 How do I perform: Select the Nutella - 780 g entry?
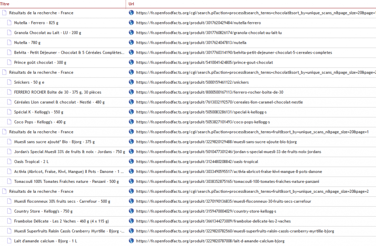click(27, 43)
